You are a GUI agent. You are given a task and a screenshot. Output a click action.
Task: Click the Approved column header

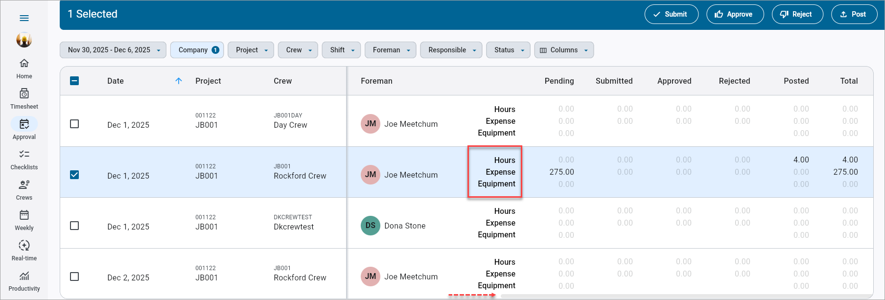(x=674, y=81)
